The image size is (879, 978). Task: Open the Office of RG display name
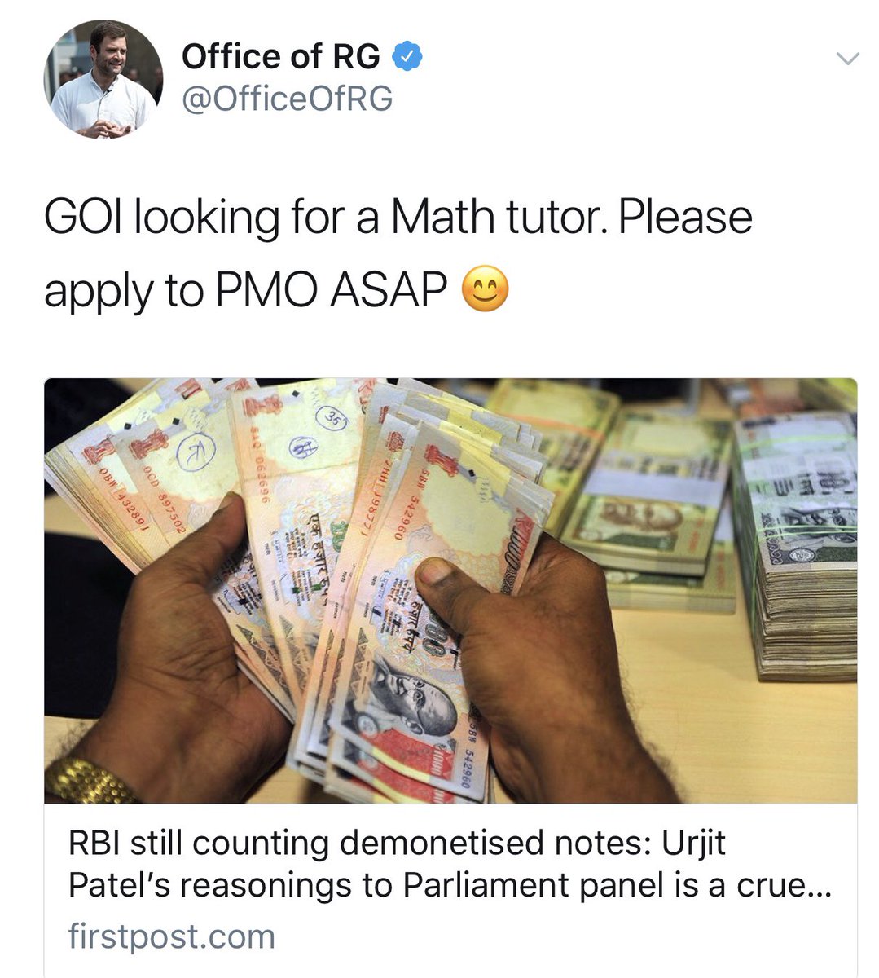coord(280,57)
